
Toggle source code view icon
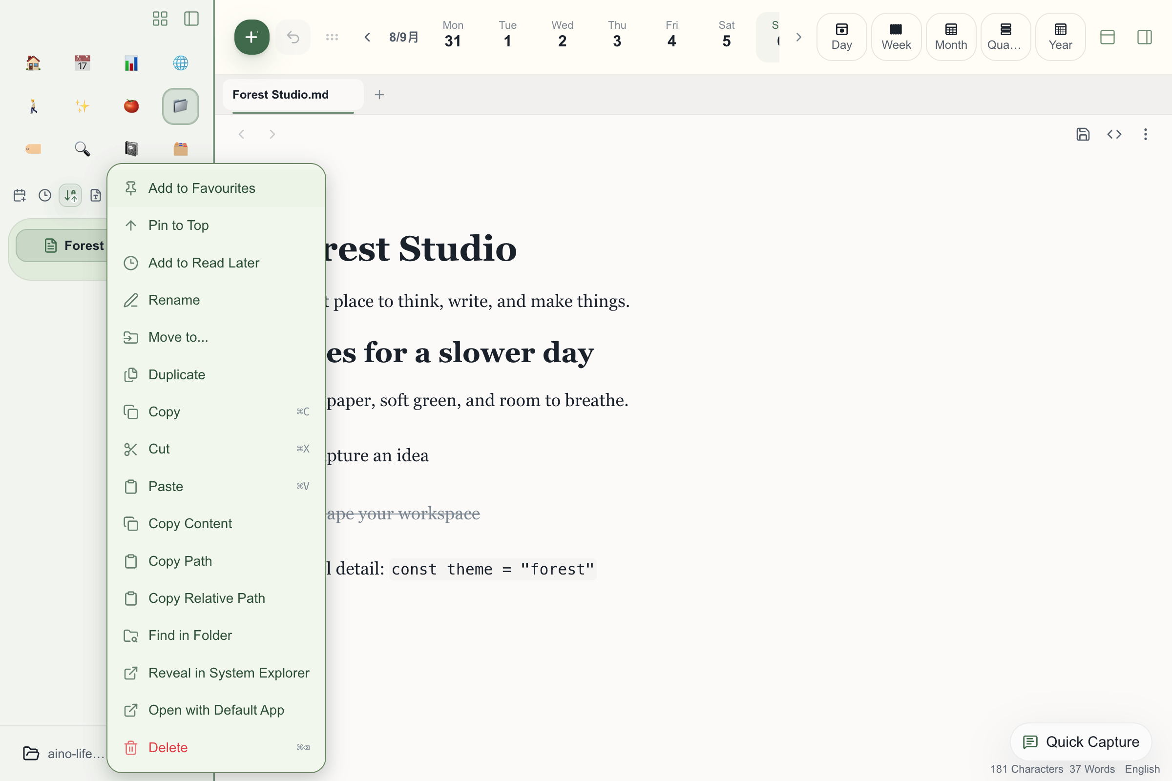coord(1114,134)
